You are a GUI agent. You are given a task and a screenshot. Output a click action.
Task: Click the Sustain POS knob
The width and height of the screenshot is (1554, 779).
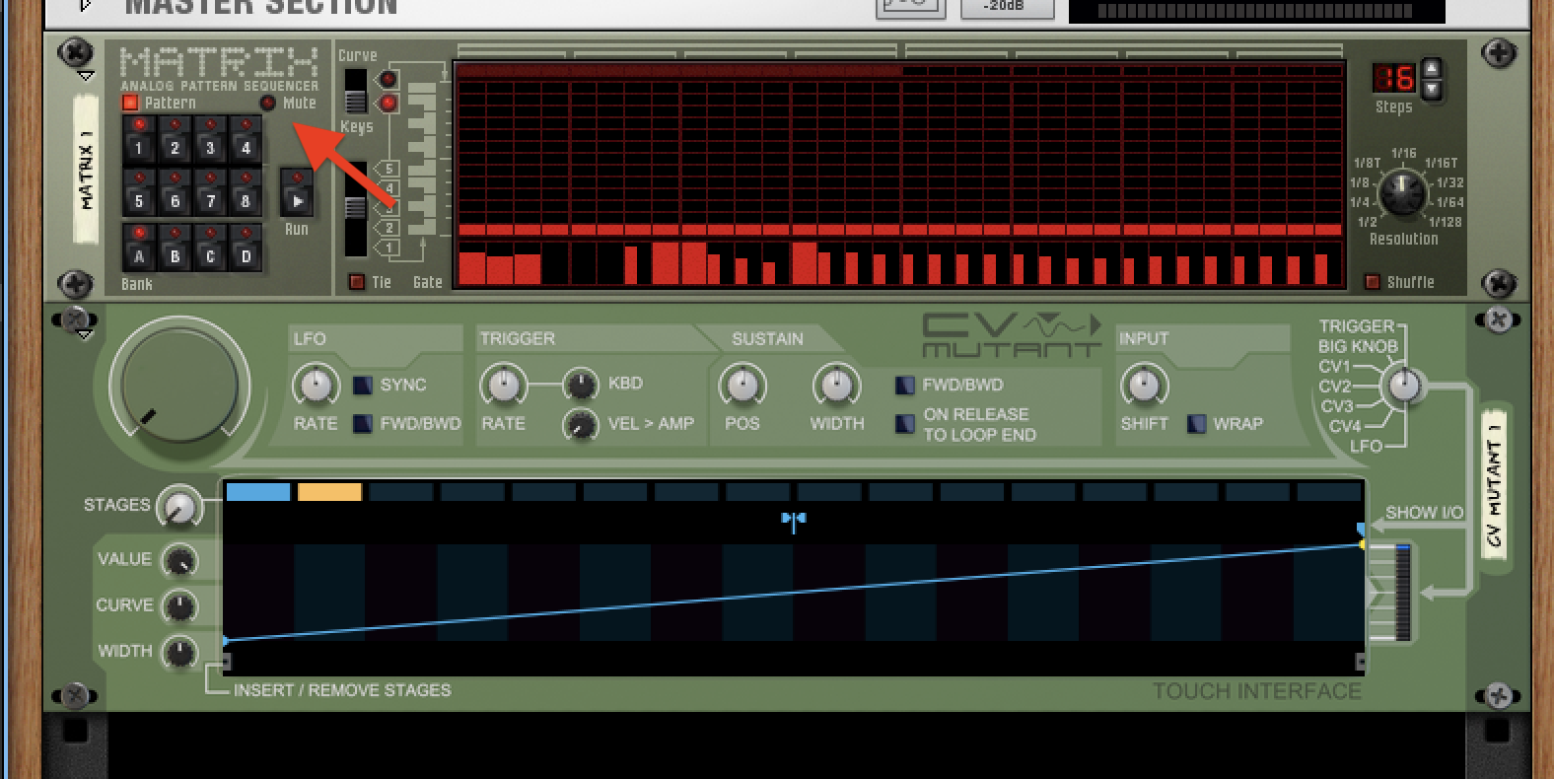(x=742, y=385)
